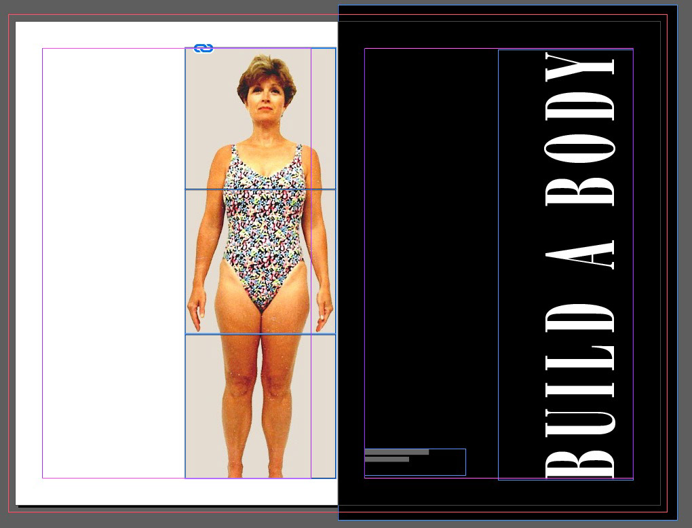
Task: Select the small greeked text frame on the black page
Action: (415, 461)
